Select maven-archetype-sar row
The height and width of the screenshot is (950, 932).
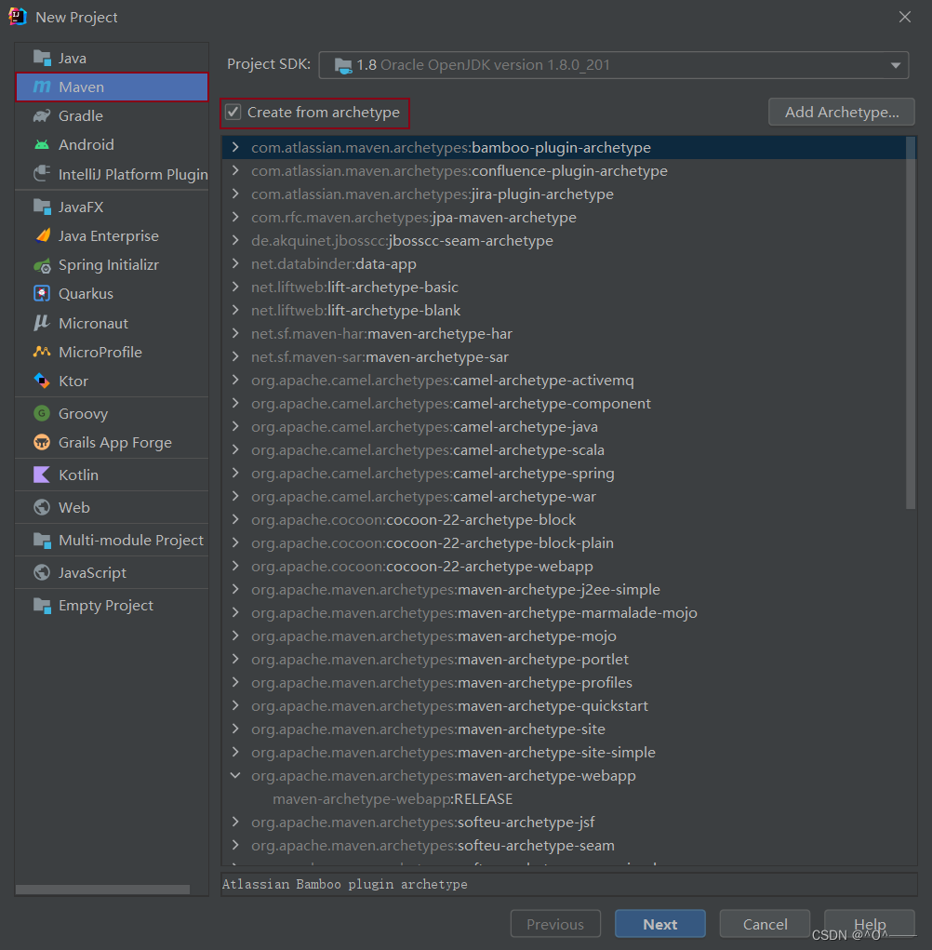tap(564, 357)
